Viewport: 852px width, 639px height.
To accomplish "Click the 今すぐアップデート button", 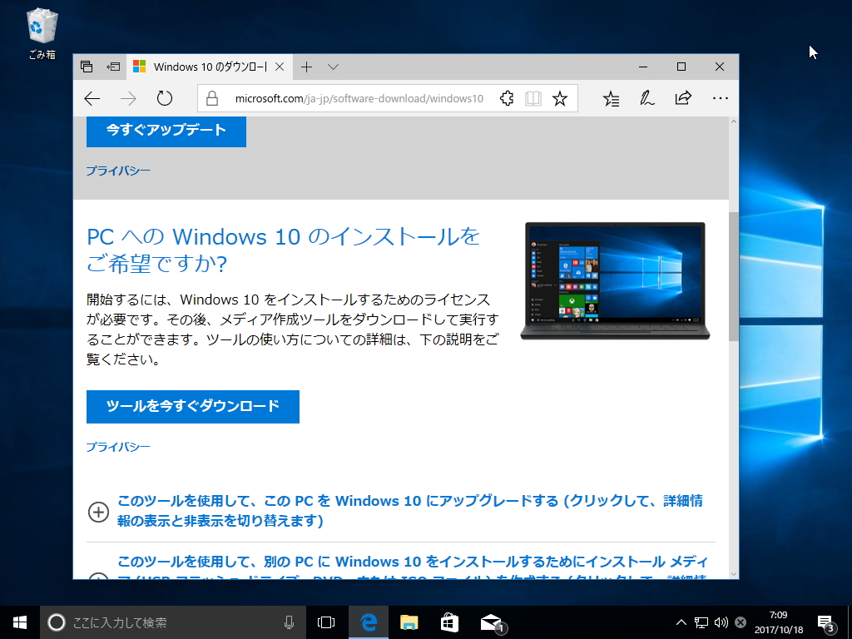I will pos(166,130).
